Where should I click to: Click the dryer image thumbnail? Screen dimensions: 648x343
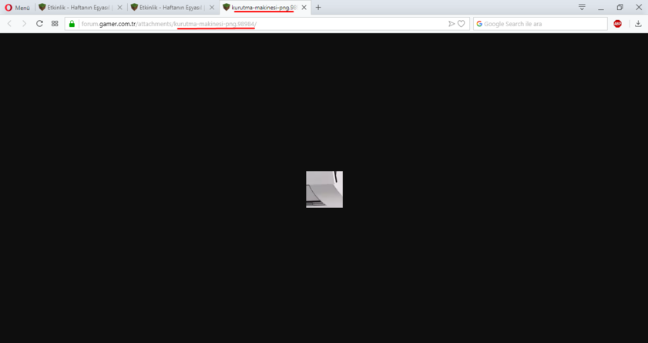pos(324,190)
